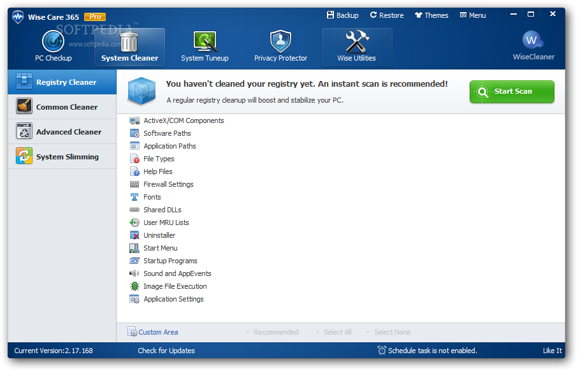Click the Fonts T icon

click(134, 197)
